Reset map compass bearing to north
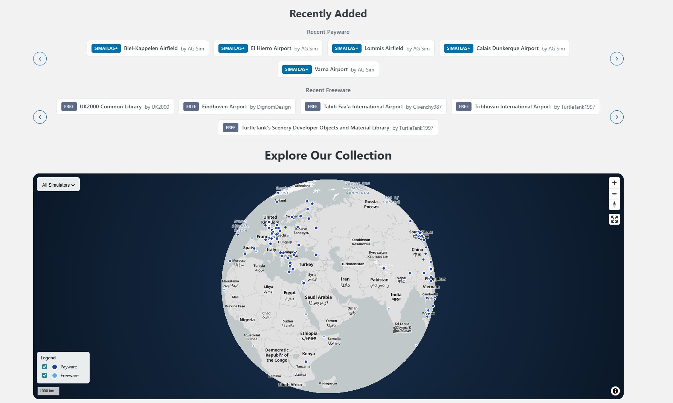The image size is (673, 403). 614,205
